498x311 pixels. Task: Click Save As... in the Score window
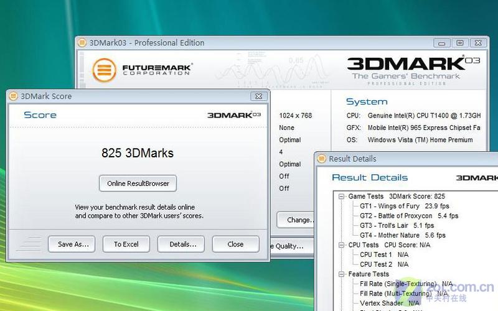(72, 244)
